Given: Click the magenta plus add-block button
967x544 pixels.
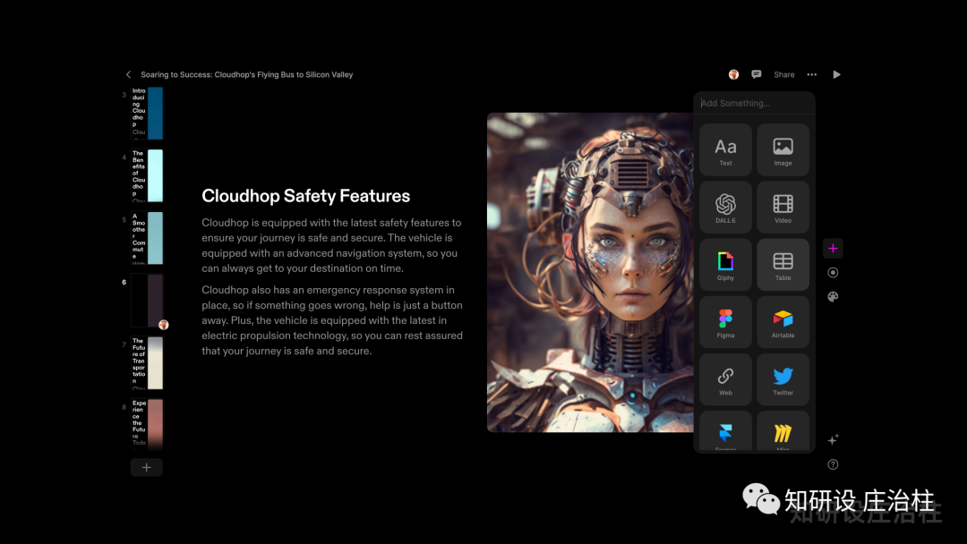Looking at the screenshot, I should [x=833, y=248].
